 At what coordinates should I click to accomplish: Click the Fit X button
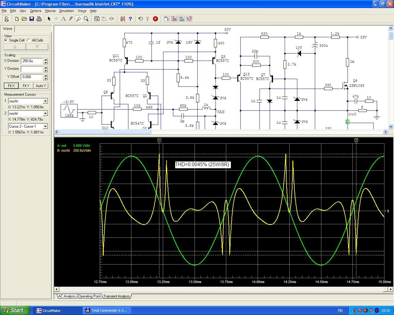pos(11,86)
